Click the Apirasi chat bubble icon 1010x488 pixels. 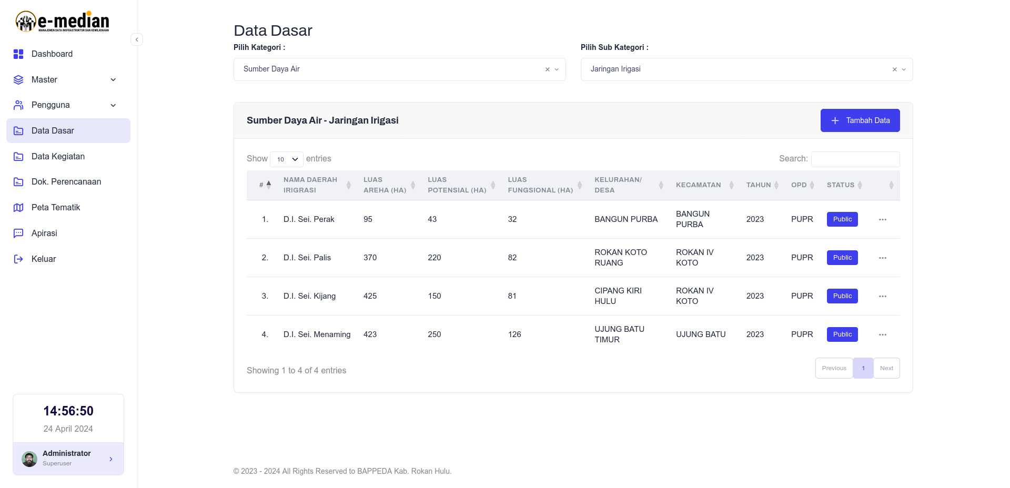(x=18, y=233)
